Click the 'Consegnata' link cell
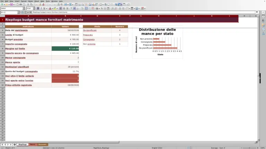This screenshot has height=149, width=266. (97, 40)
